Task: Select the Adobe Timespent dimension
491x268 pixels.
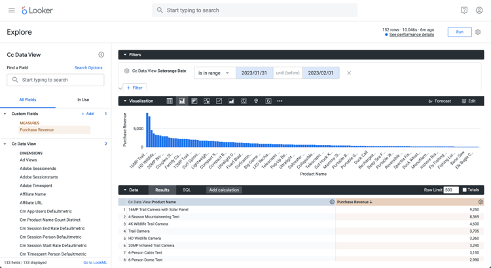Action: click(36, 186)
